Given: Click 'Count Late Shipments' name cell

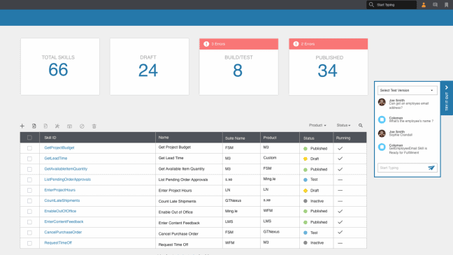Looking at the screenshot, I should [x=177, y=201].
